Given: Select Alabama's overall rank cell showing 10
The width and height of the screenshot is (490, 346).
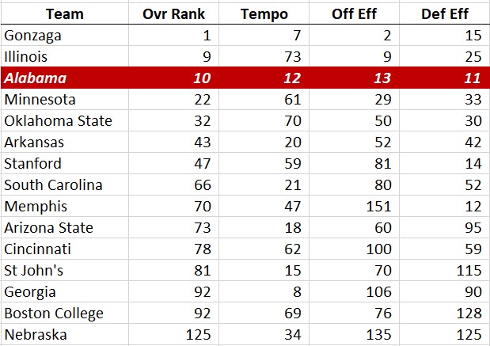Looking at the screenshot, I should coord(173,78).
